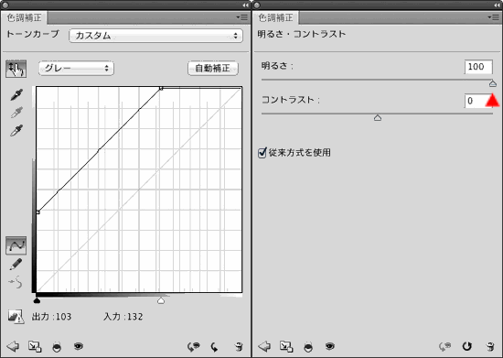Click the コントラスト contrast slider handle
503x358 pixels.
(378, 118)
